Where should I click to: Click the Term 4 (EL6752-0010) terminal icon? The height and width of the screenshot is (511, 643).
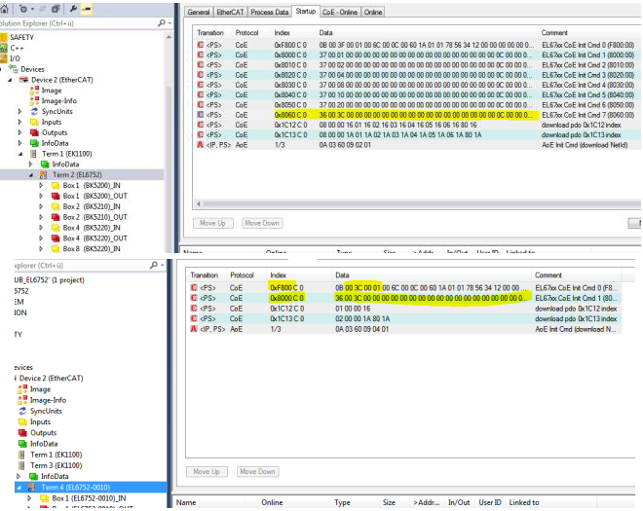click(x=32, y=488)
